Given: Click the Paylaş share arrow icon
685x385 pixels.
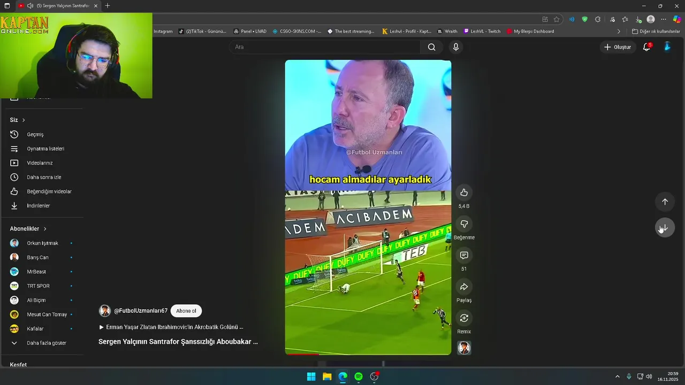Looking at the screenshot, I should point(464,287).
